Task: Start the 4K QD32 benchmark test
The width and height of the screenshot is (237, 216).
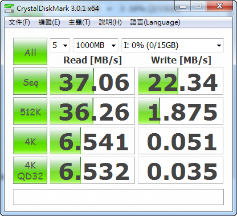Action: 30,170
